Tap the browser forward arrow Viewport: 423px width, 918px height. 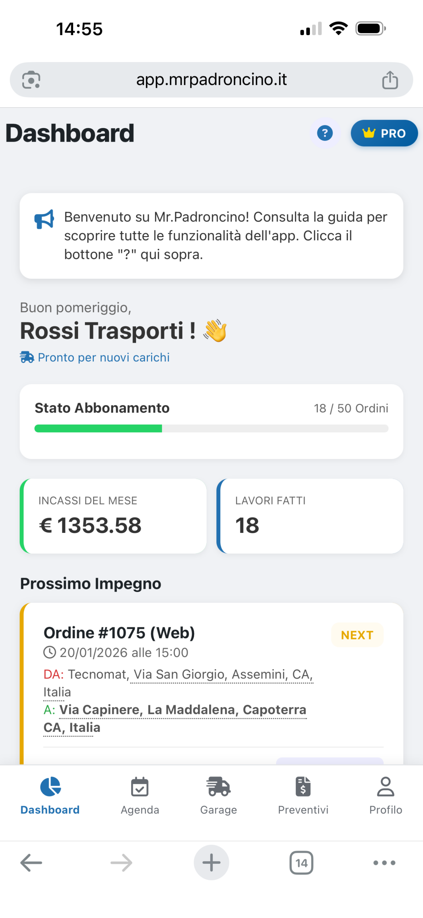(x=121, y=862)
